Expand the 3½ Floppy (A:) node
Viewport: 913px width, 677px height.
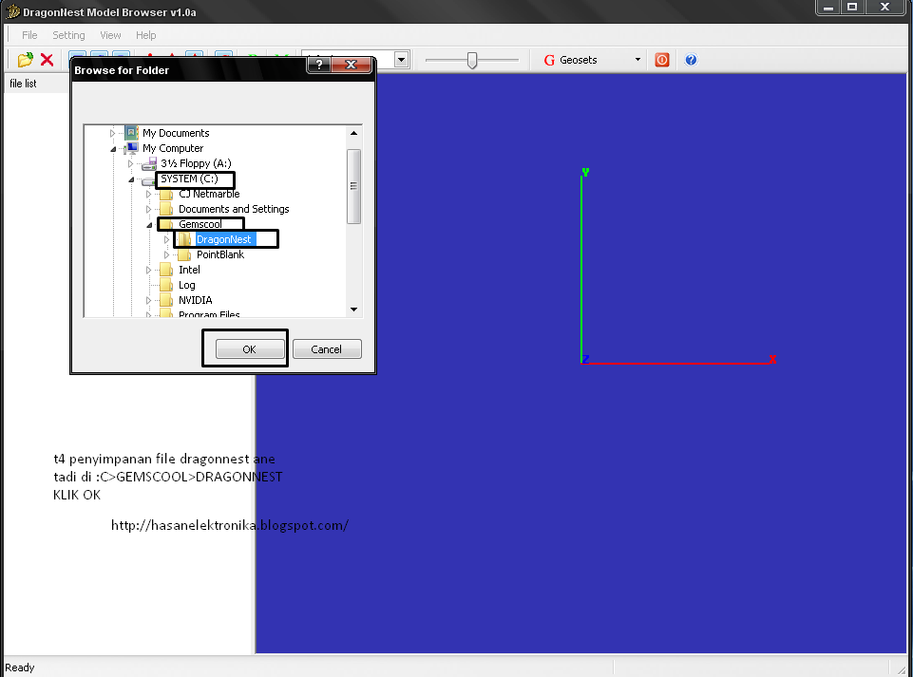coord(130,164)
